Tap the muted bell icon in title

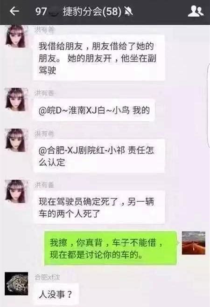tap(129, 11)
